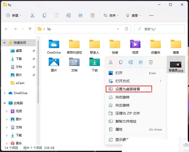Click the Delete icon in the context menu

click(151, 62)
